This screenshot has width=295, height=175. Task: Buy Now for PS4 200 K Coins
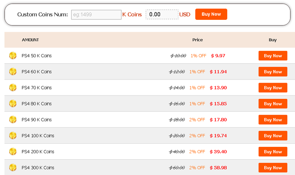click(273, 151)
